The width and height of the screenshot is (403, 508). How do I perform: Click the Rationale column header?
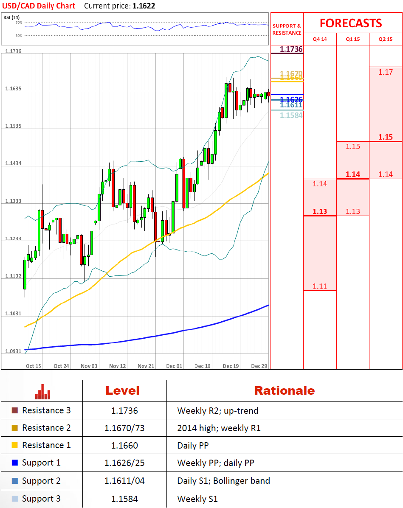(285, 391)
